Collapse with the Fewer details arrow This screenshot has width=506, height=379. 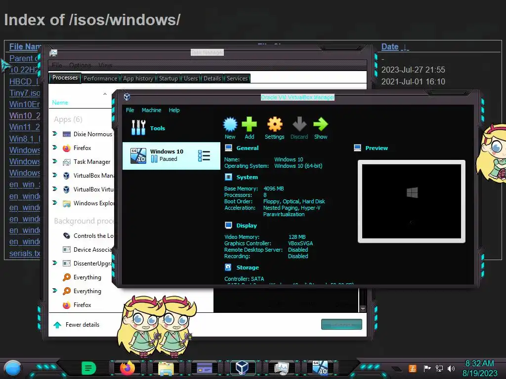click(57, 325)
